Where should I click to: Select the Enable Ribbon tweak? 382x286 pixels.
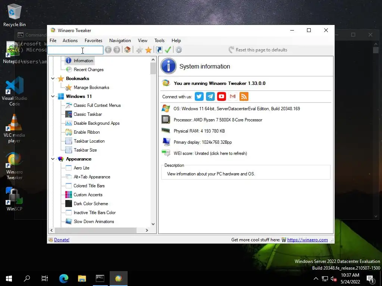(83, 132)
